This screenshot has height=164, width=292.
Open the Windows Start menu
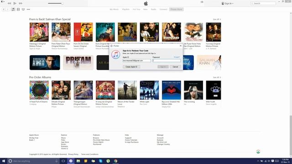[4, 161]
